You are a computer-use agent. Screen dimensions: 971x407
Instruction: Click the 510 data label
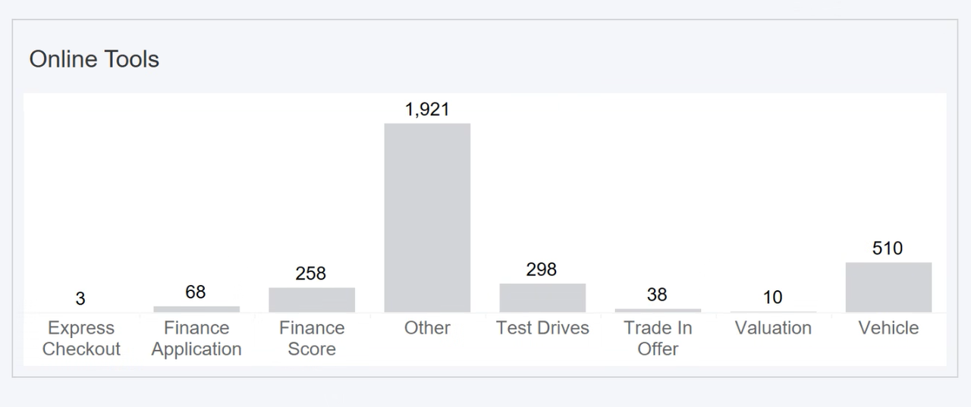888,249
